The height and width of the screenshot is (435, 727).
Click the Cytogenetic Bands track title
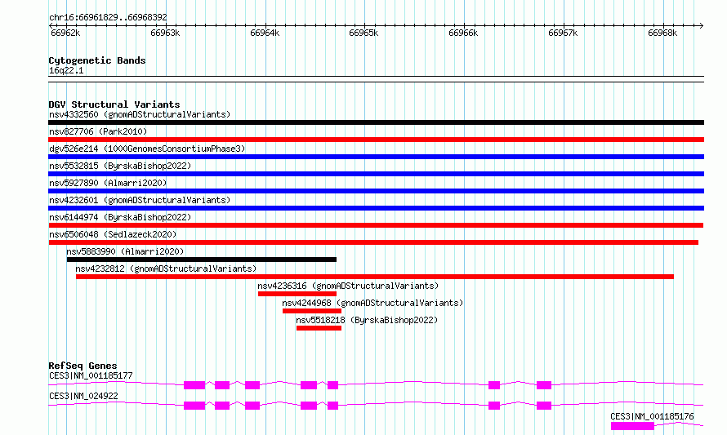tap(97, 60)
